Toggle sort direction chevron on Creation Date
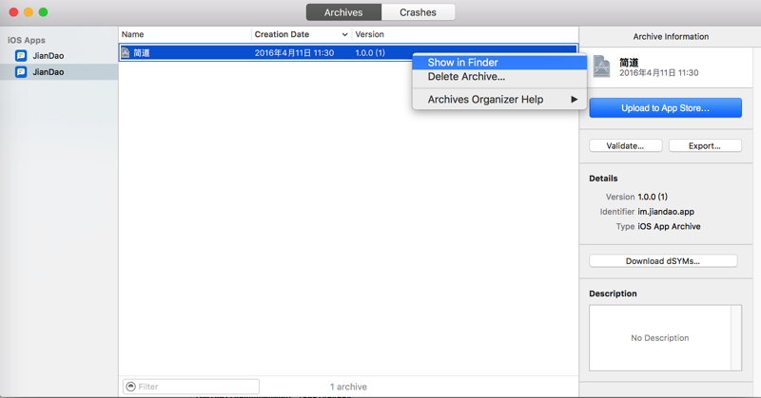The height and width of the screenshot is (398, 761). pos(344,34)
